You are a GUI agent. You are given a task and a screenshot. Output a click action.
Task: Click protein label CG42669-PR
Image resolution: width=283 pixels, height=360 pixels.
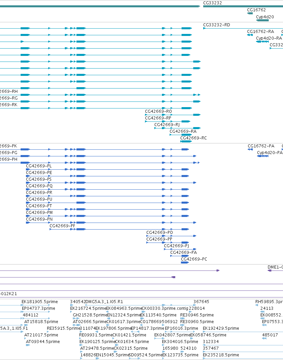39,193
